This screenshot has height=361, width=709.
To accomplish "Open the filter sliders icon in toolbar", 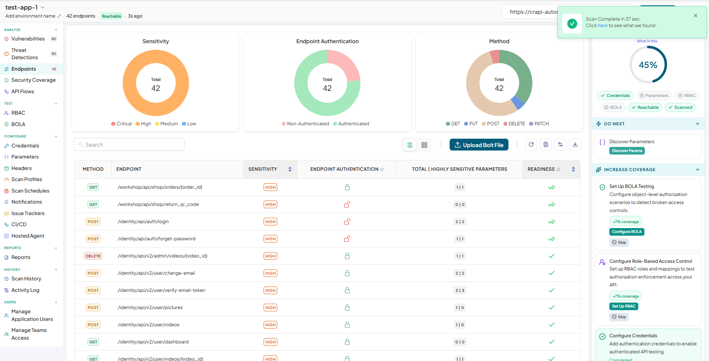I will point(560,145).
